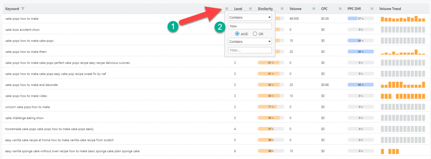Open the first Contains condition dropdown
431x159 pixels.
250,18
